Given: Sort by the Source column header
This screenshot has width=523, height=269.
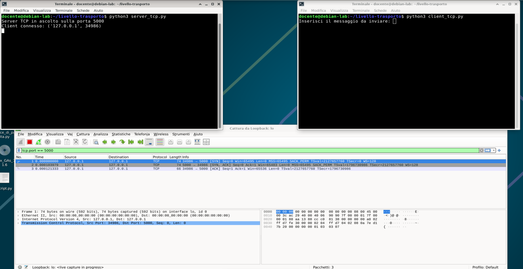Looking at the screenshot, I should tap(85, 157).
